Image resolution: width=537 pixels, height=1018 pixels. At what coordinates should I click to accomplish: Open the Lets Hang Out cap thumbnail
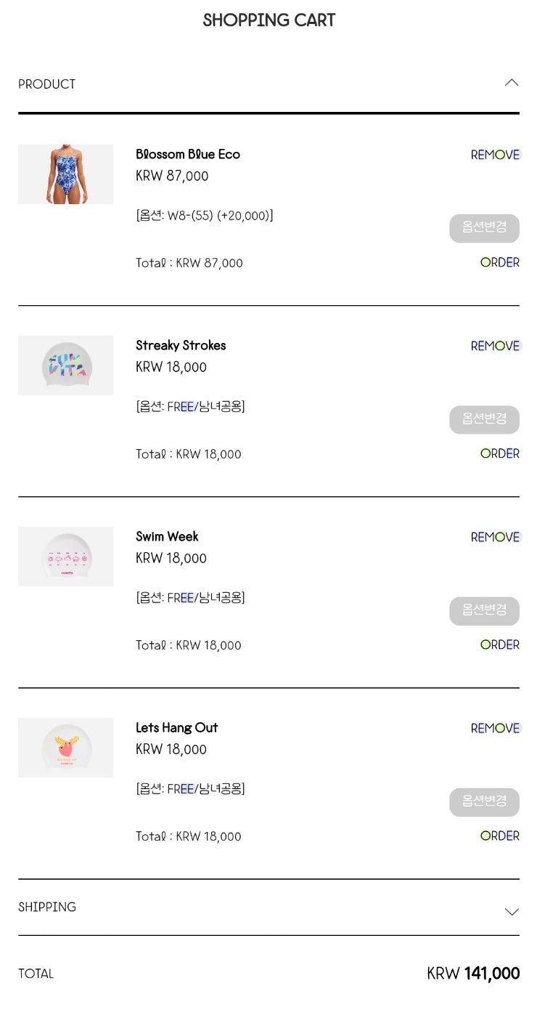click(x=65, y=748)
